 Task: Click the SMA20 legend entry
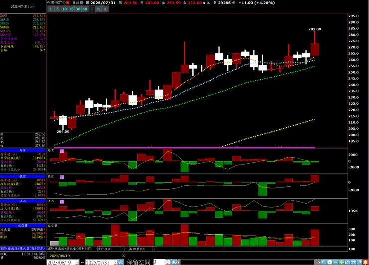(23, 23)
